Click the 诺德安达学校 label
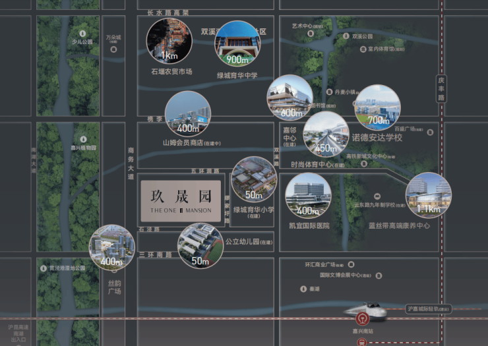Viewport: 488px width, 346px height. 377,138
